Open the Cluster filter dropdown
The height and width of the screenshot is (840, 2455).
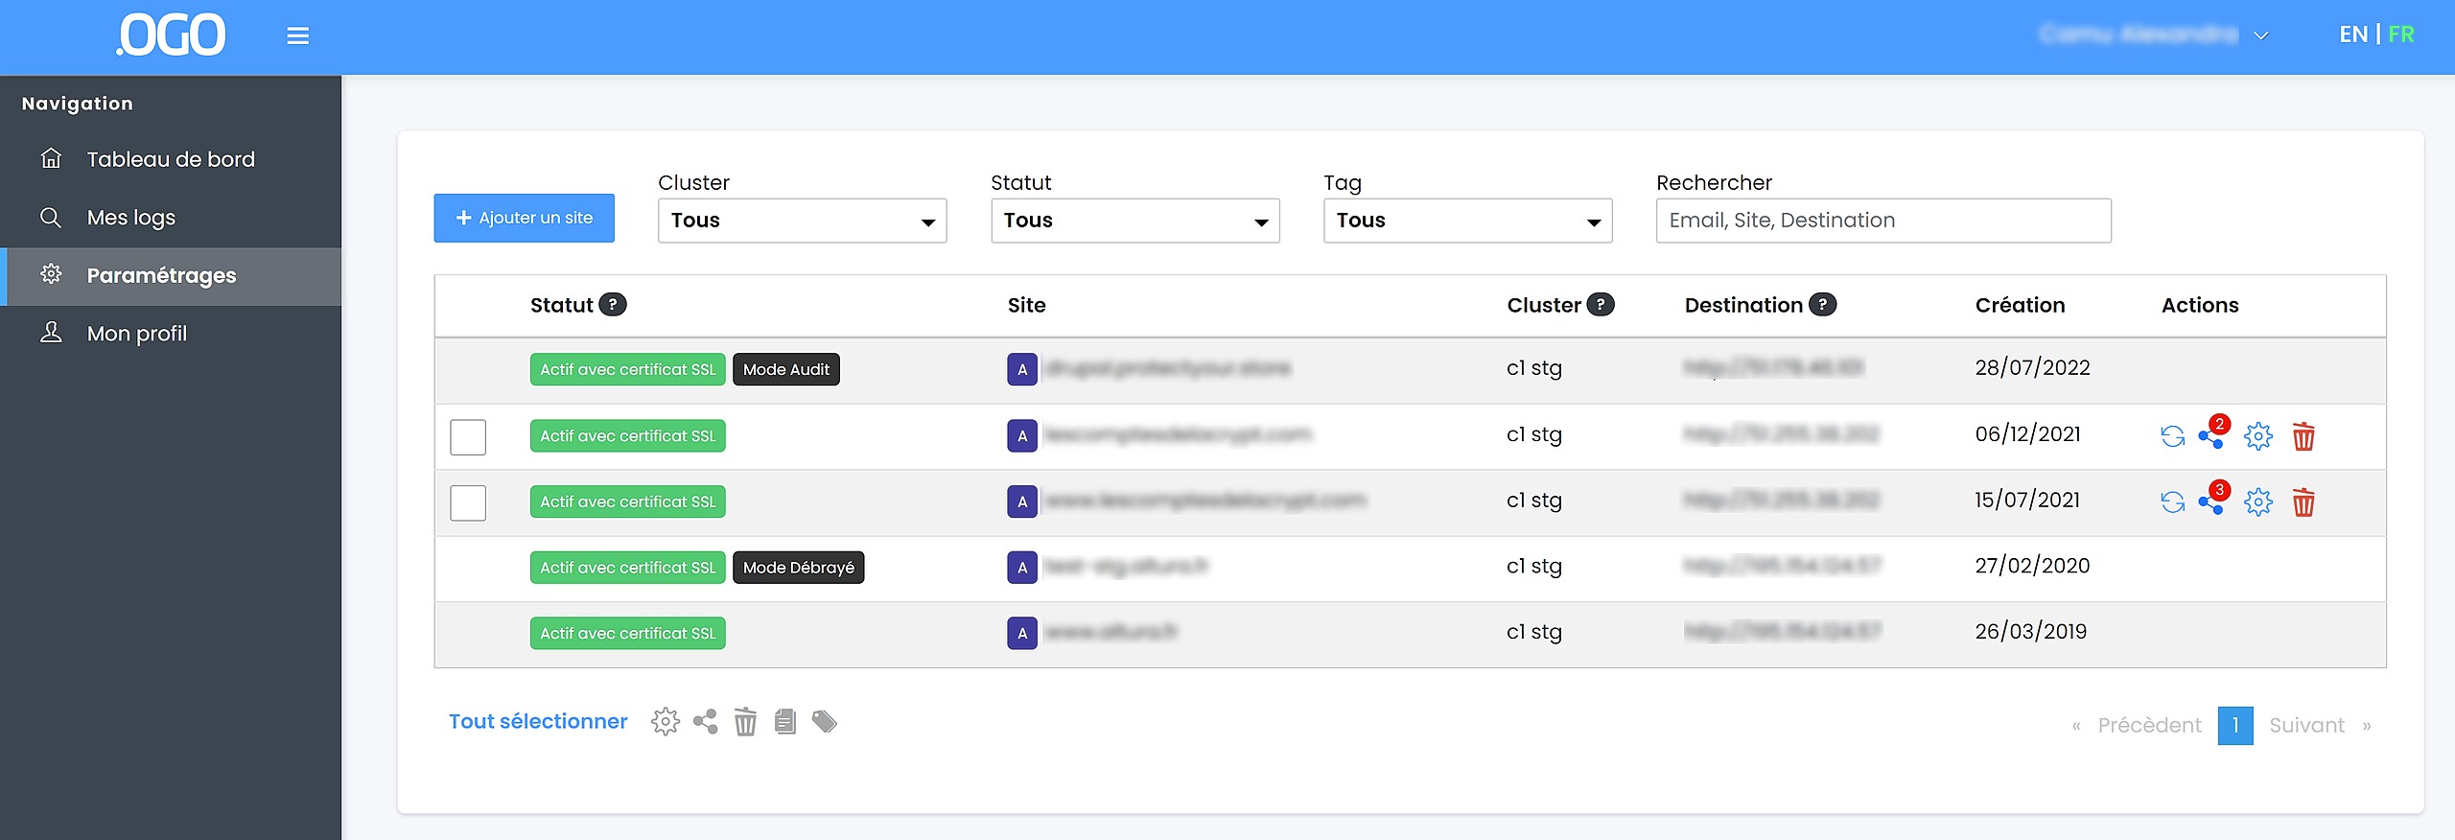[802, 221]
